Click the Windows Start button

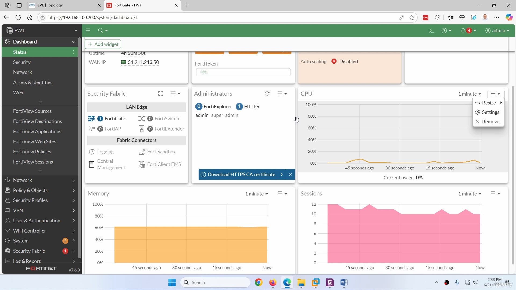pos(172,282)
